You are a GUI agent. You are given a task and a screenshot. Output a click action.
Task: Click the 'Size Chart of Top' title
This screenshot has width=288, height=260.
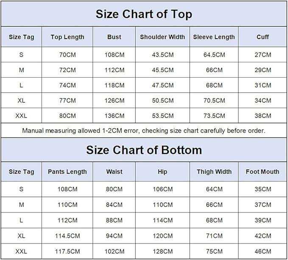[x=144, y=14]
